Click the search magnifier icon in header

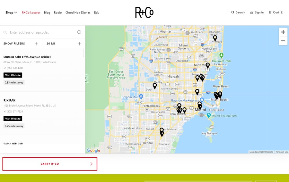tap(233, 12)
